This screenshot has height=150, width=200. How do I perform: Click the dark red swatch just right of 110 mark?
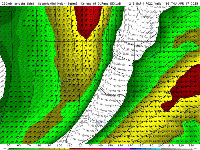point(72,148)
